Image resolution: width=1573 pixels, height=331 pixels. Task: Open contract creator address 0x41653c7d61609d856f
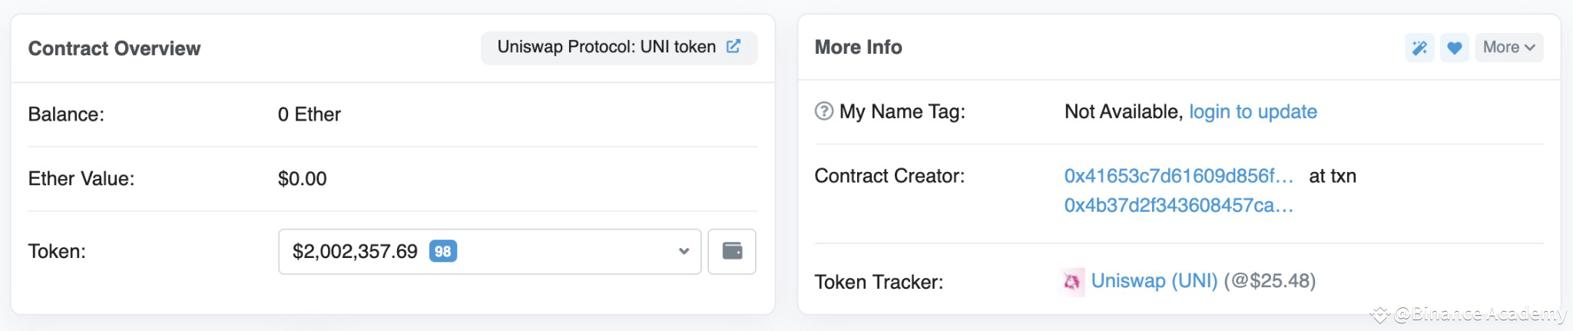click(x=1178, y=176)
